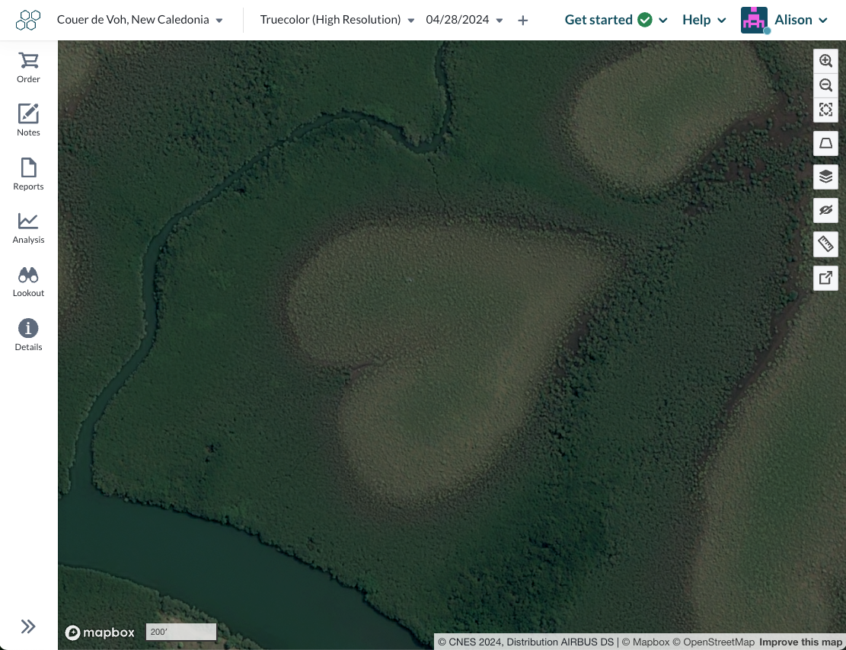
Task: Zoom in on the map
Action: coord(825,60)
